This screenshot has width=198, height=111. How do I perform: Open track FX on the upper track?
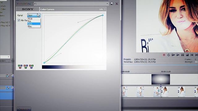click(x=12, y=76)
